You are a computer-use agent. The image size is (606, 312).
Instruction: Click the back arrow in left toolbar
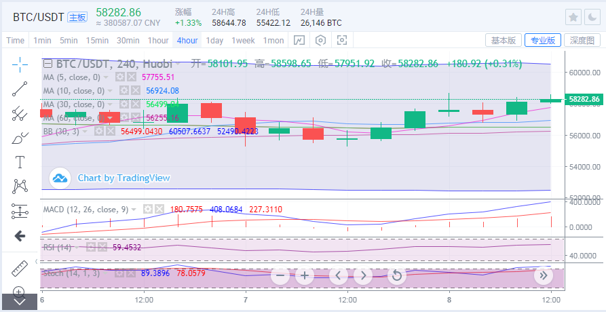(19, 236)
